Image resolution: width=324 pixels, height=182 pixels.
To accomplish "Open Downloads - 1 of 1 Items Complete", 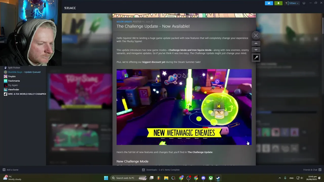I will (x=161, y=170).
